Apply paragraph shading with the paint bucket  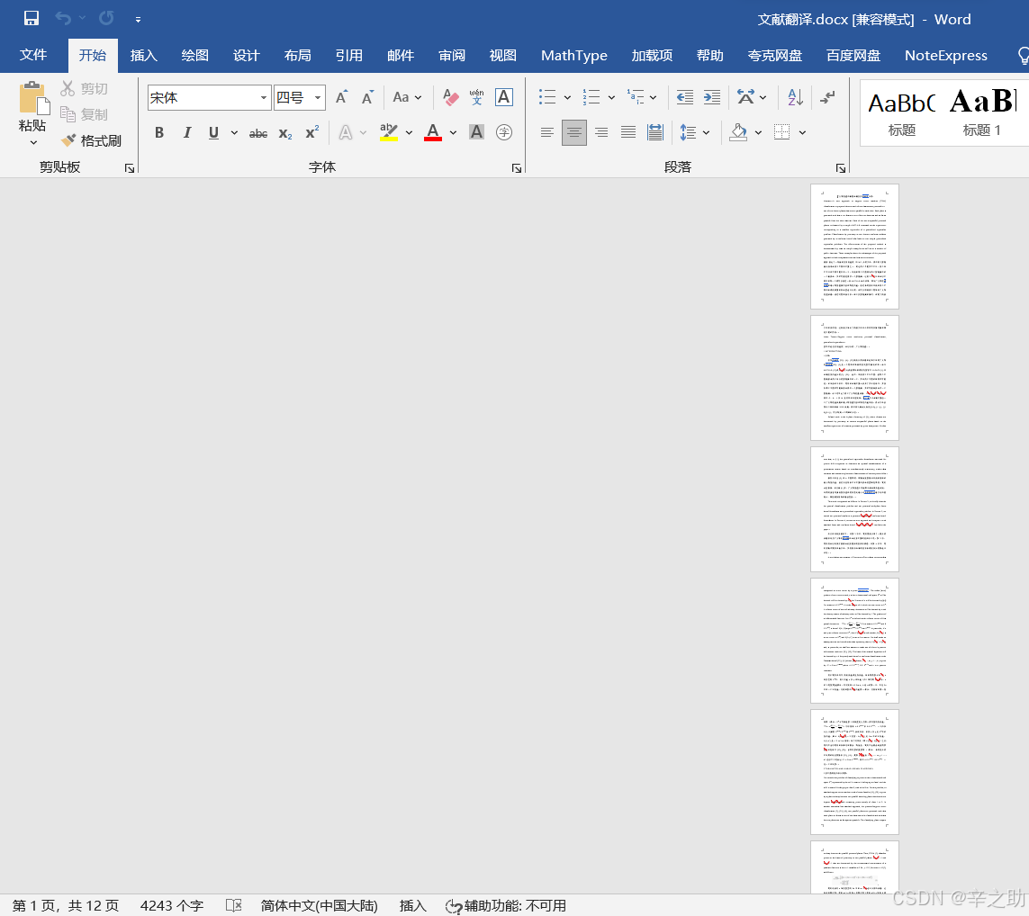pyautogui.click(x=738, y=133)
